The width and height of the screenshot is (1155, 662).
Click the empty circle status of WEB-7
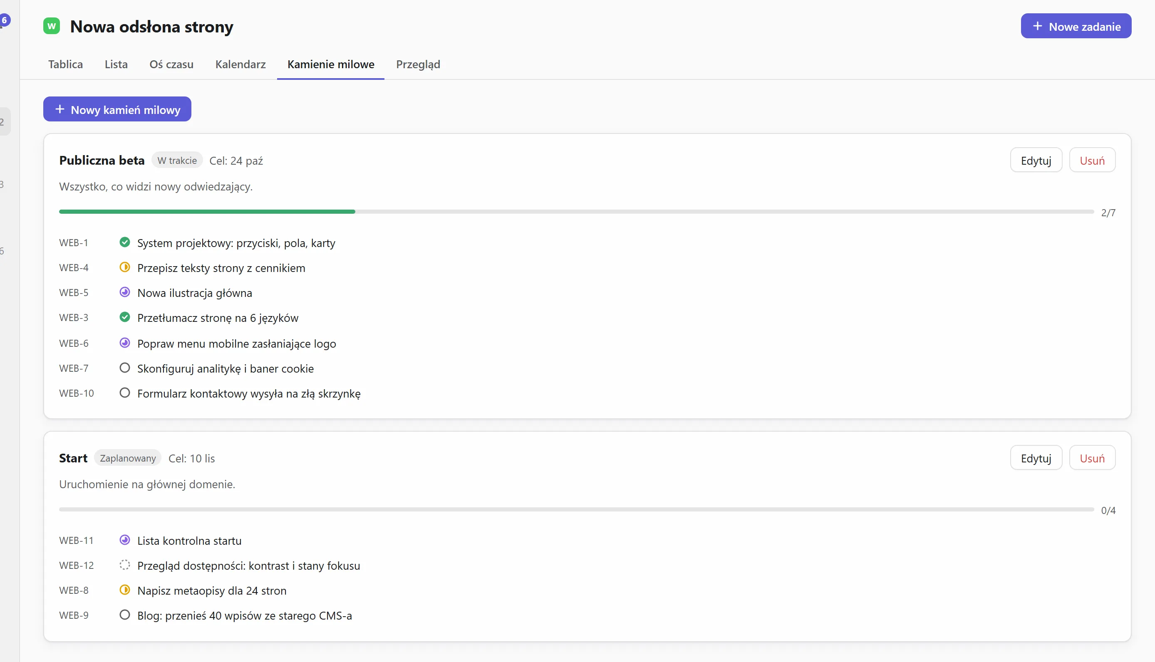(x=125, y=368)
